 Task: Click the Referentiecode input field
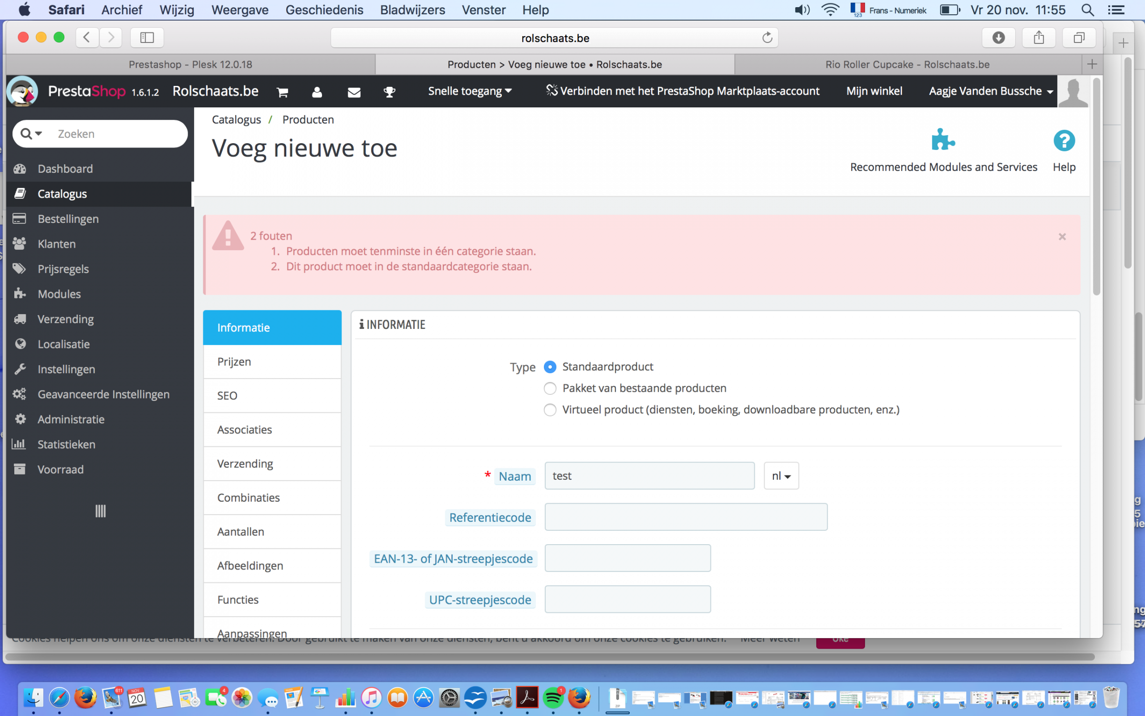(x=686, y=517)
